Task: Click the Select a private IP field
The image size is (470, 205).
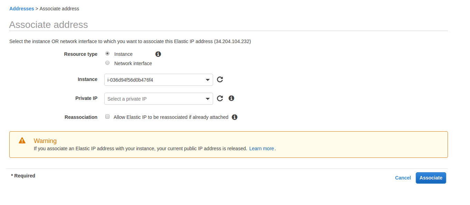Action: pos(159,99)
